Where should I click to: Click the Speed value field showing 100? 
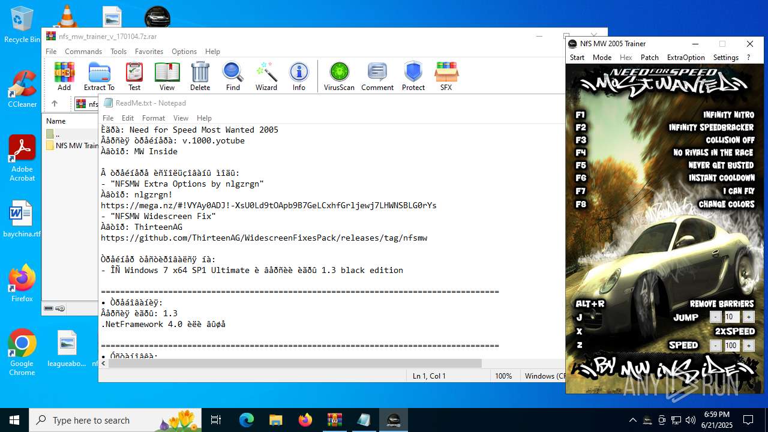(731, 346)
